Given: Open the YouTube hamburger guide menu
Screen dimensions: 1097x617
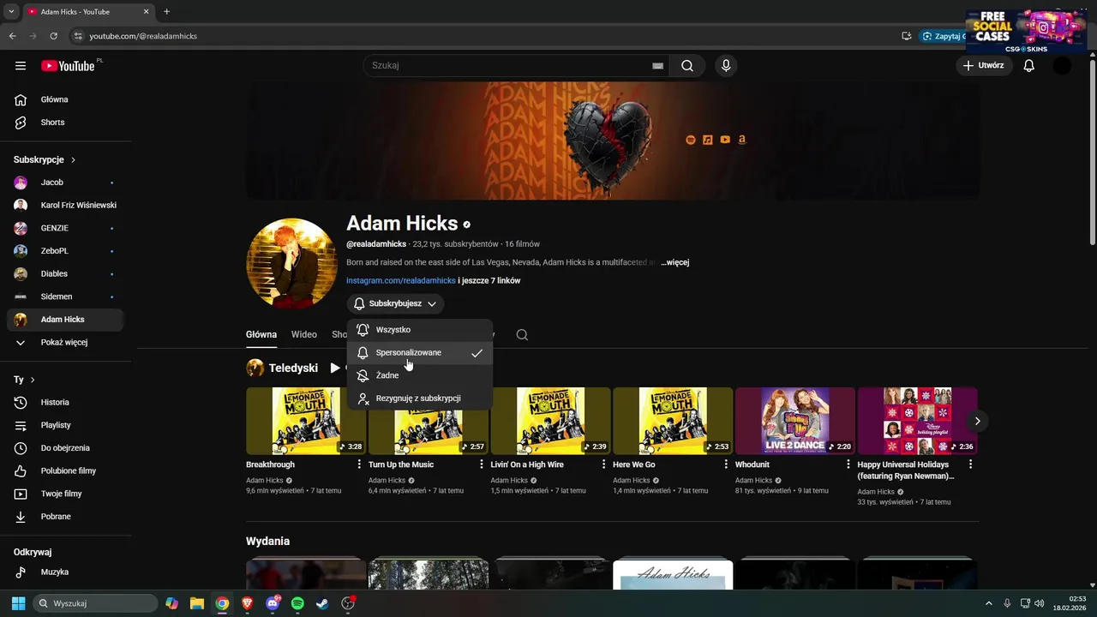Looking at the screenshot, I should (x=21, y=66).
